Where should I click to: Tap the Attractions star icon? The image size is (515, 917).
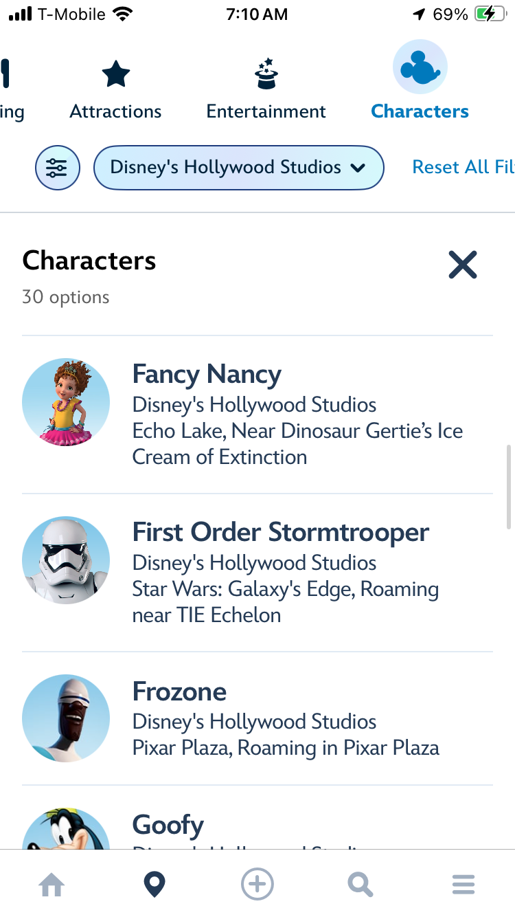tap(115, 74)
